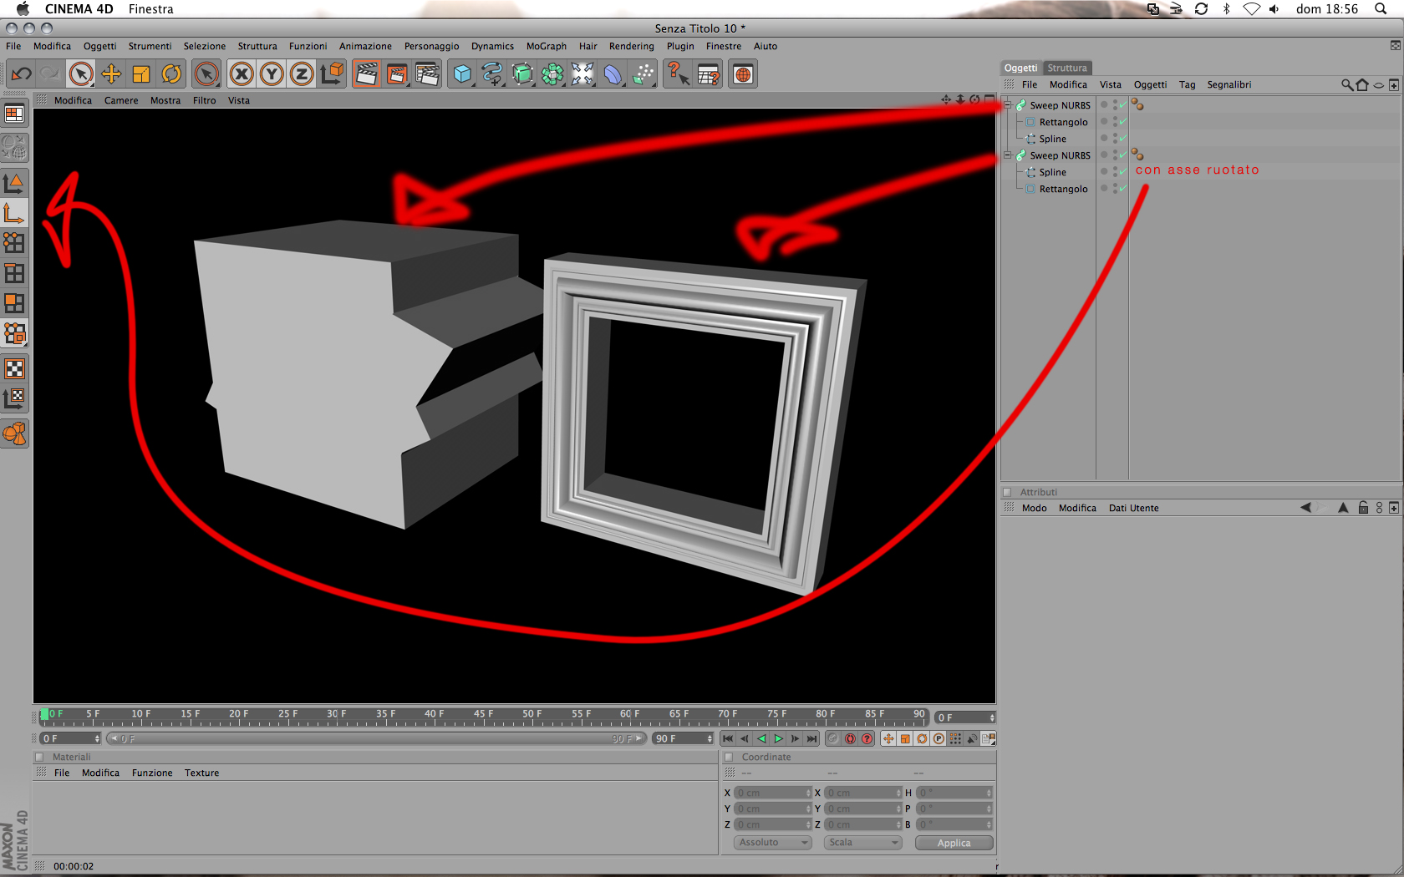This screenshot has height=877, width=1404.
Task: Add a Cube primitive object
Action: 462,74
